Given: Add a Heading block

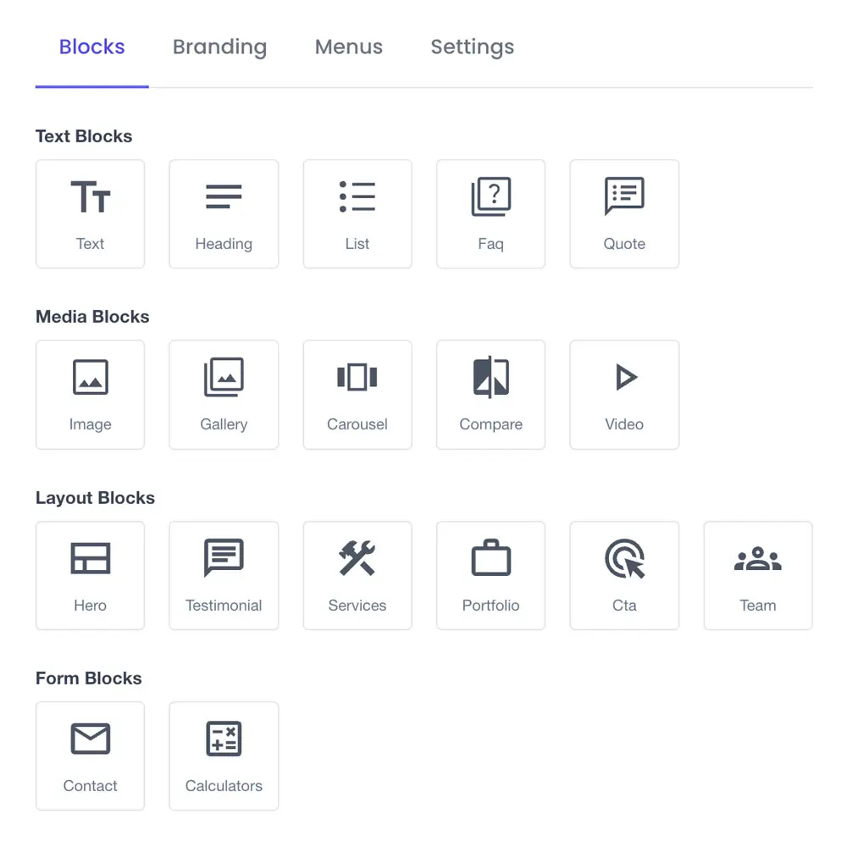Looking at the screenshot, I should pos(224,213).
